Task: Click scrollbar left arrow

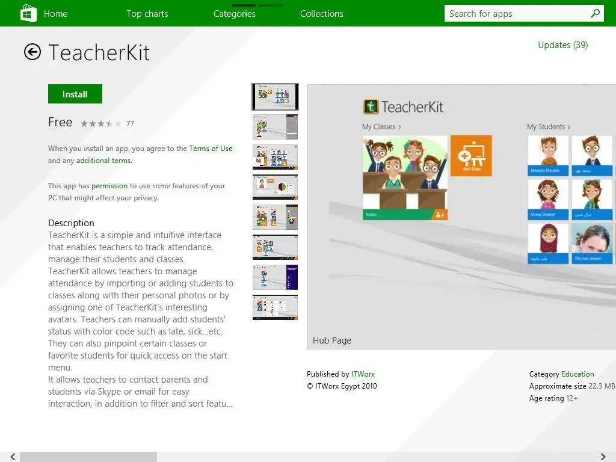Action: (x=13, y=457)
